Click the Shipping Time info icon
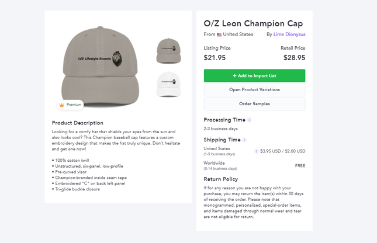377x243 pixels. pos(244,140)
